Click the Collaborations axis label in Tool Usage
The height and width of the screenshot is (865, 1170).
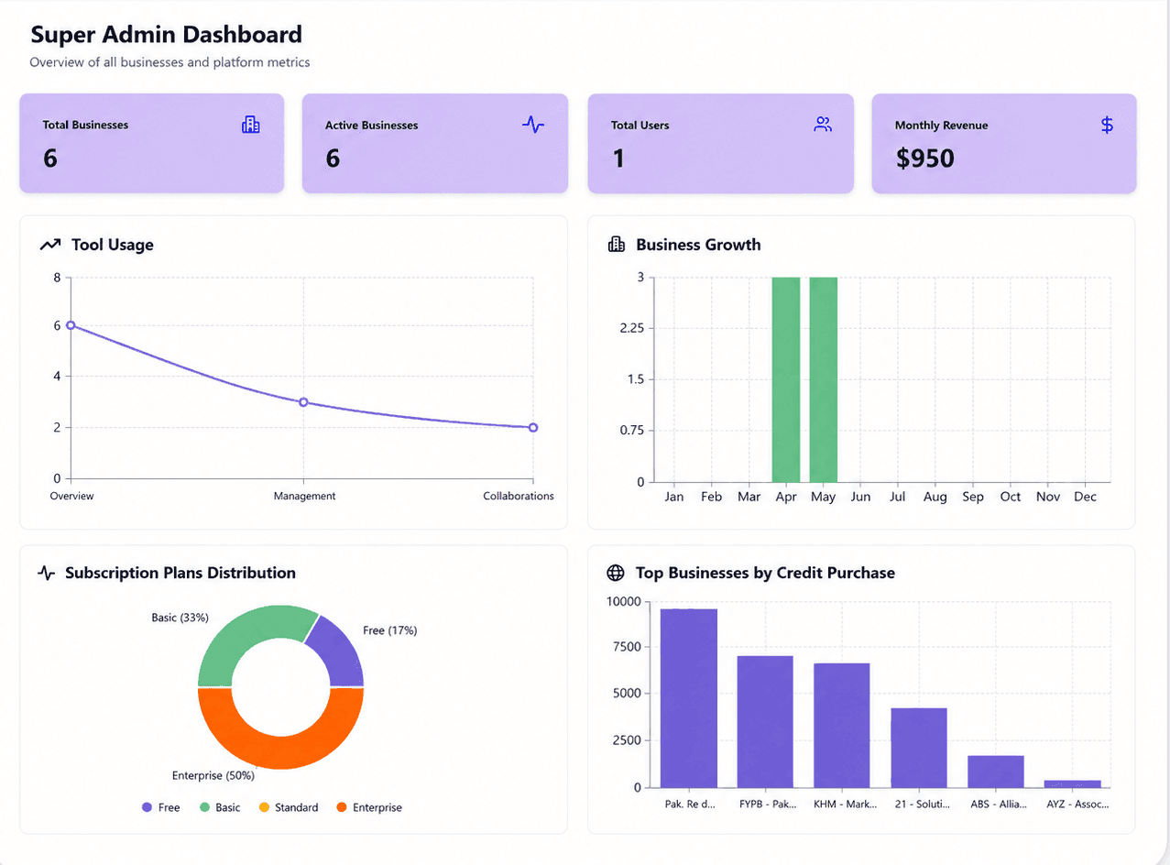click(519, 496)
